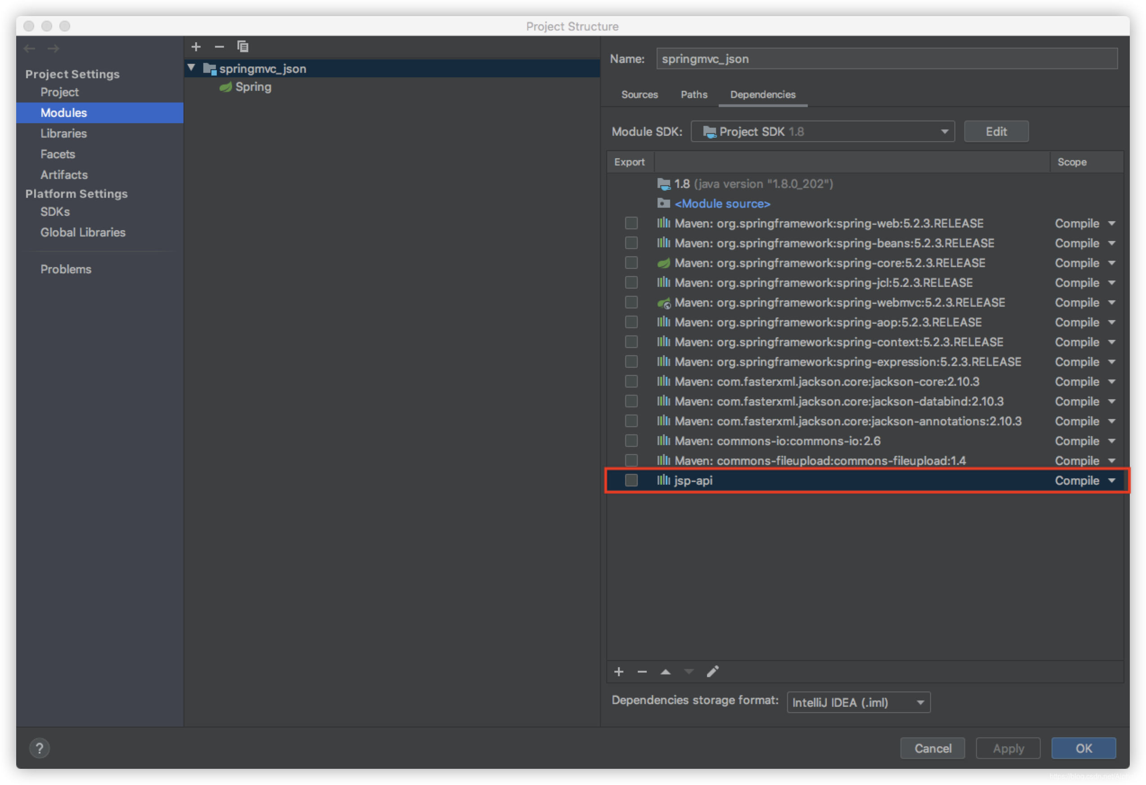Switch to the Sources tab
1146x785 pixels.
(640, 94)
